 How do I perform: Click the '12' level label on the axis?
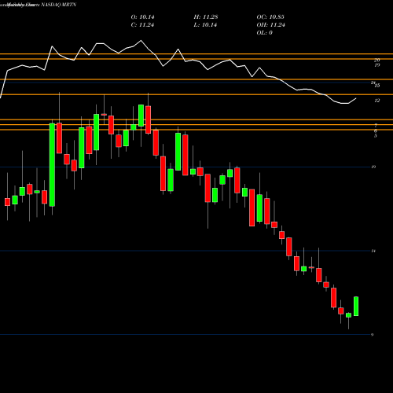pyautogui.click(x=376, y=101)
